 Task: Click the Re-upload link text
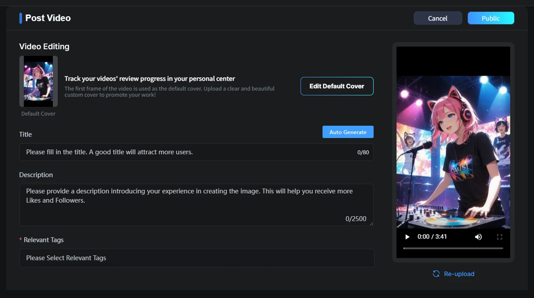pos(459,274)
